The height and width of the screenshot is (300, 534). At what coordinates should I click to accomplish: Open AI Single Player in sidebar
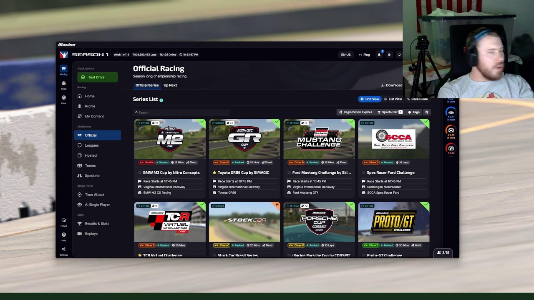pyautogui.click(x=97, y=205)
